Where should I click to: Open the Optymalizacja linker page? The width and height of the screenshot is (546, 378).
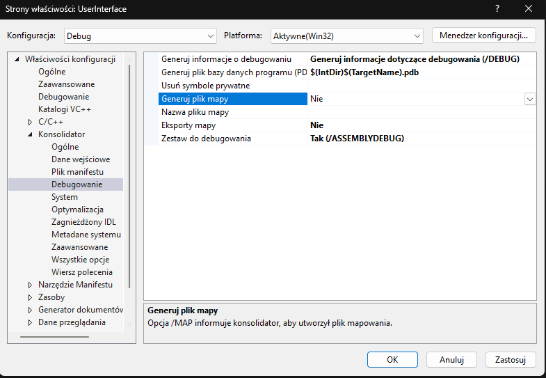click(x=77, y=210)
